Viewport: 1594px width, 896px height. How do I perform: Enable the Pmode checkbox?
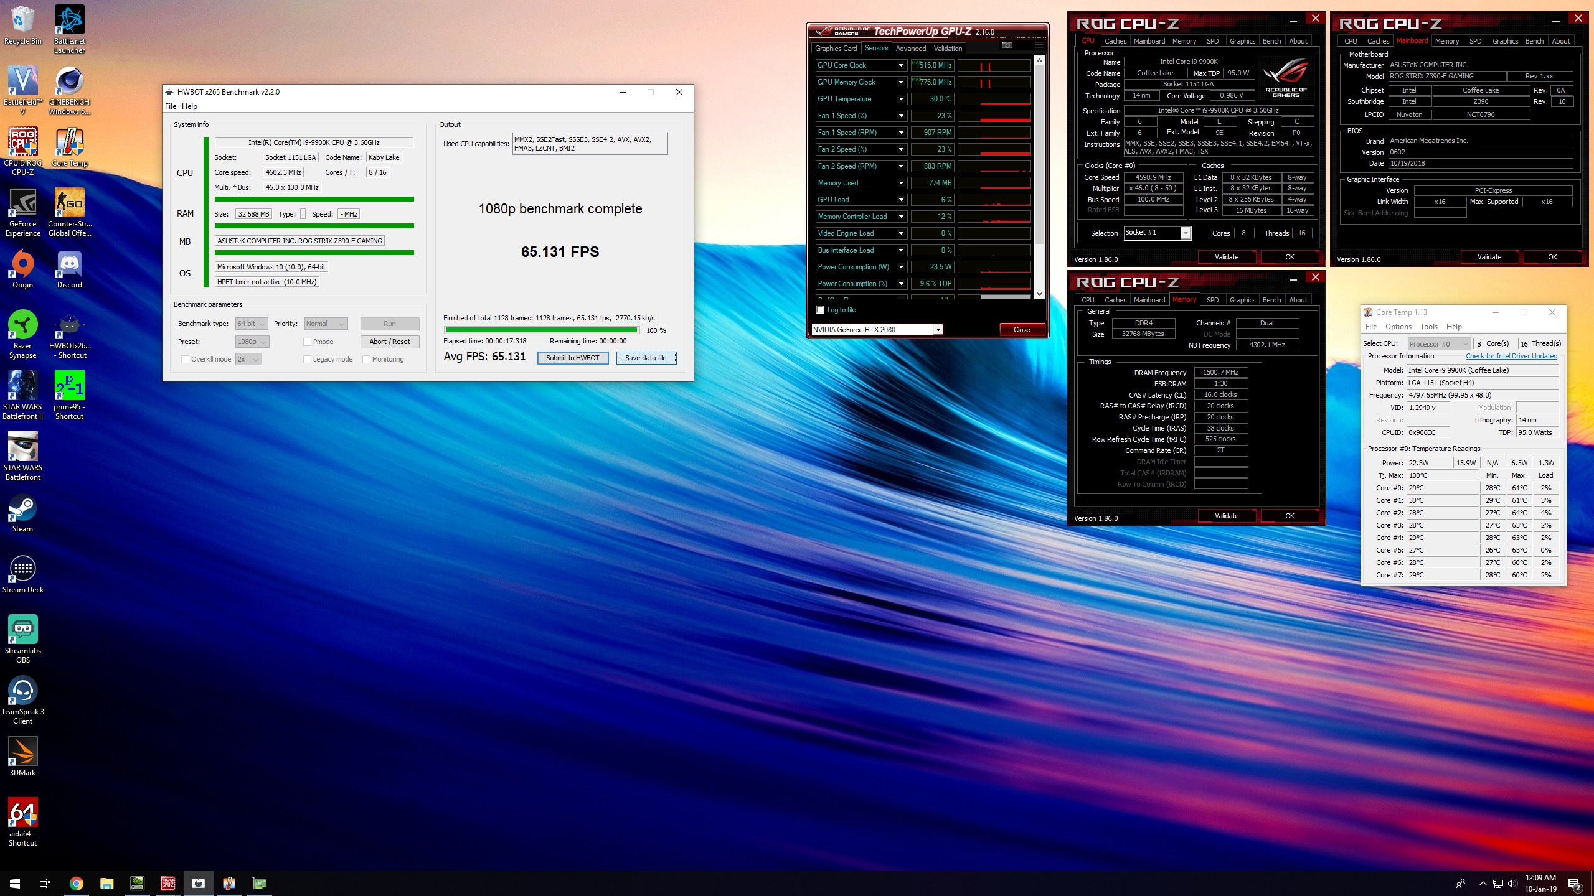click(x=307, y=342)
